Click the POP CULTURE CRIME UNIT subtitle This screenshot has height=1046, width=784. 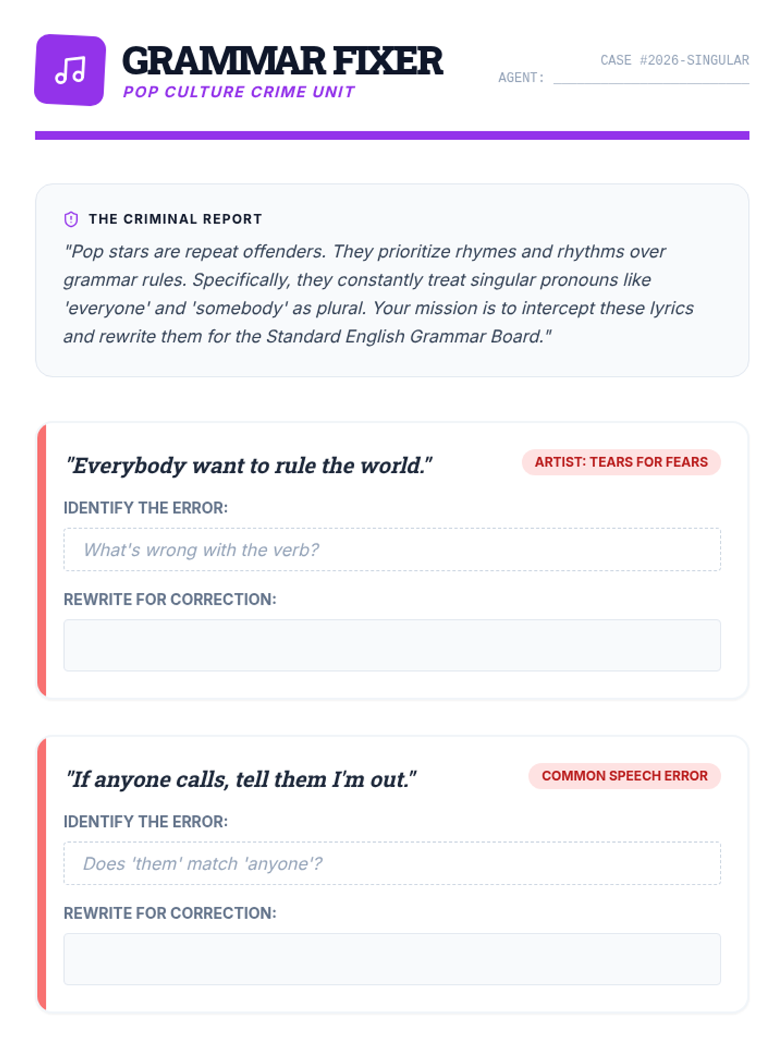pos(239,92)
